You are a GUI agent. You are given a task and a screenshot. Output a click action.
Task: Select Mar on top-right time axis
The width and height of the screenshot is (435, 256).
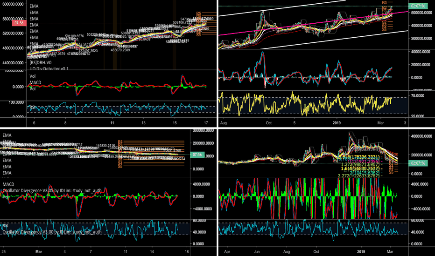click(381, 123)
